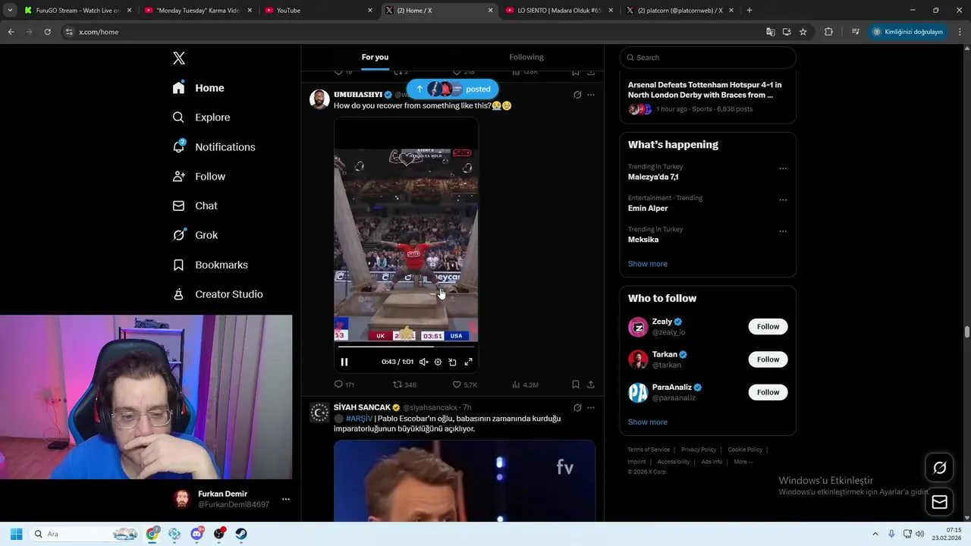Like the UMUHASHYI post with 5.7K likes
Viewport: 971px width, 546px height.
click(465, 384)
